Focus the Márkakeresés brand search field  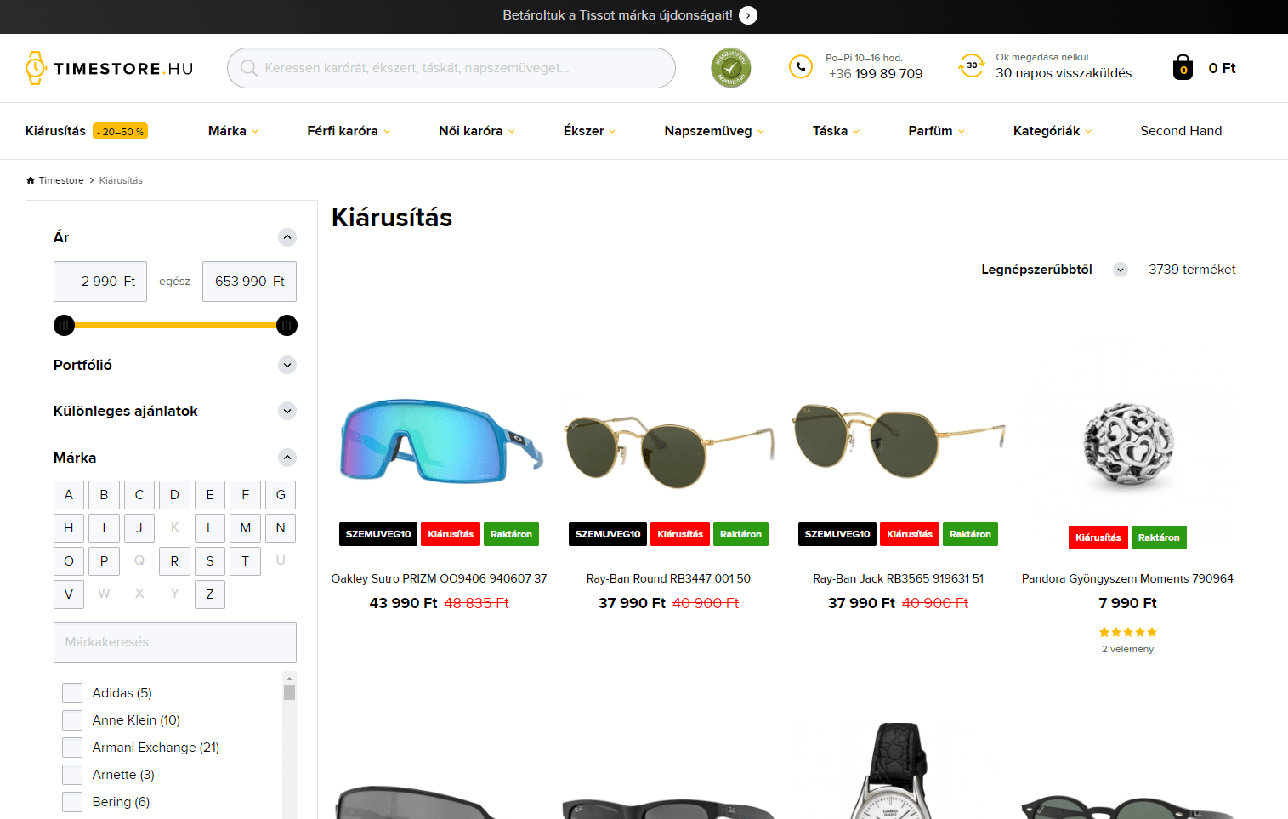pos(175,642)
